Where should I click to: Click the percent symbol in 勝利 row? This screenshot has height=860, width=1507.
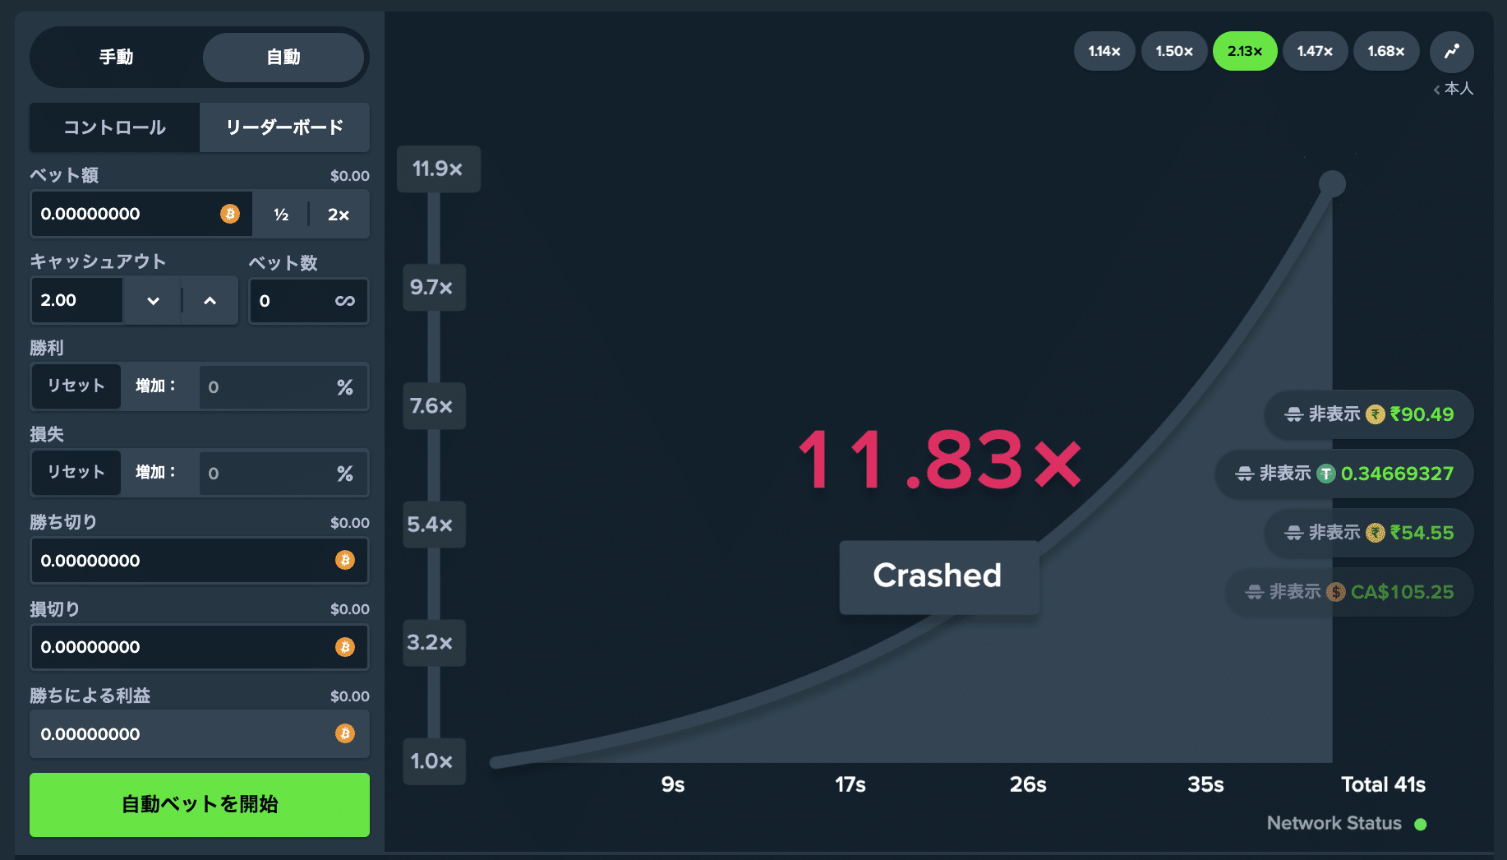point(345,387)
